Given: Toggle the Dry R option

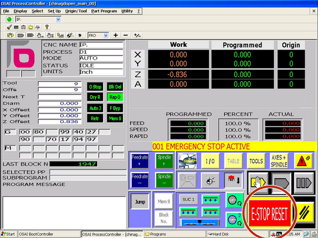Looking at the screenshot, I should [95, 97].
